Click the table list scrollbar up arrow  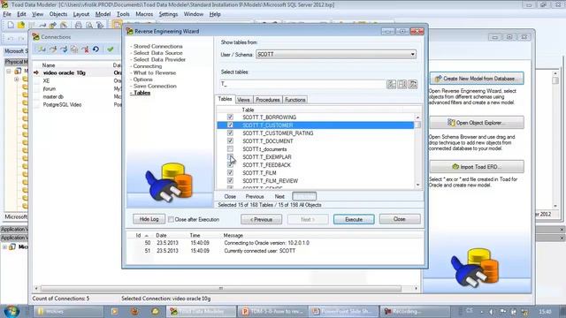[417, 117]
